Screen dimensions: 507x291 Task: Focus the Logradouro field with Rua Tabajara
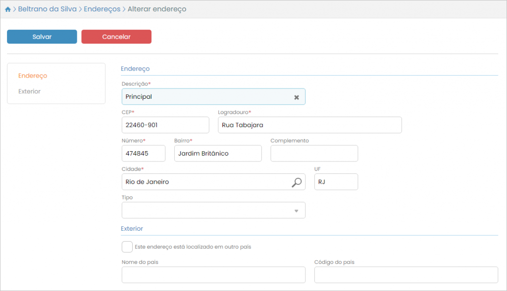(x=309, y=125)
